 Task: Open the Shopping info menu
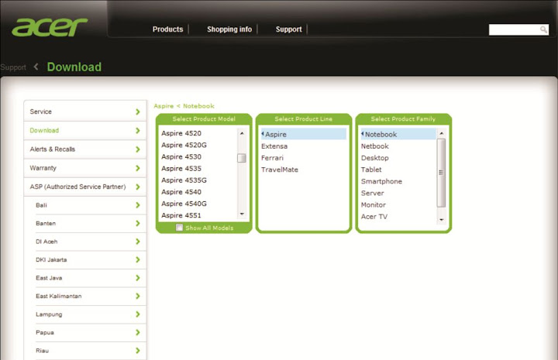(x=229, y=29)
